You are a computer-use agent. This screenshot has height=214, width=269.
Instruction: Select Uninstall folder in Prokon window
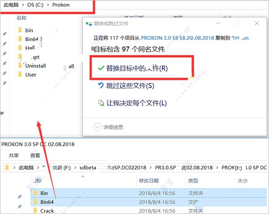click(x=35, y=66)
